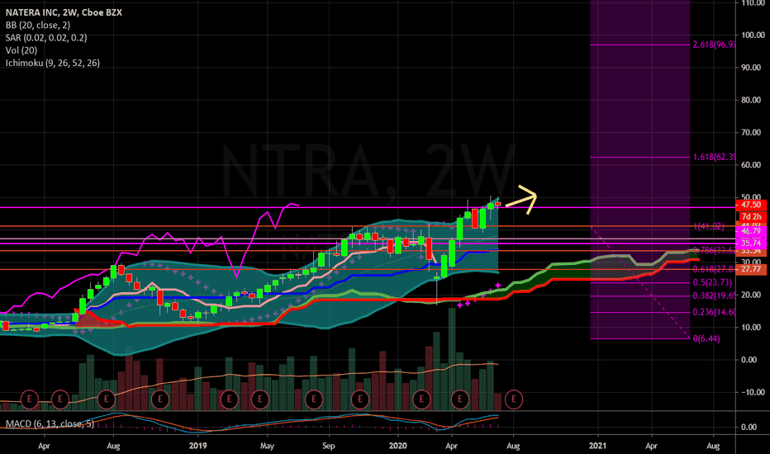Click 2019 on the time axis

click(198, 446)
